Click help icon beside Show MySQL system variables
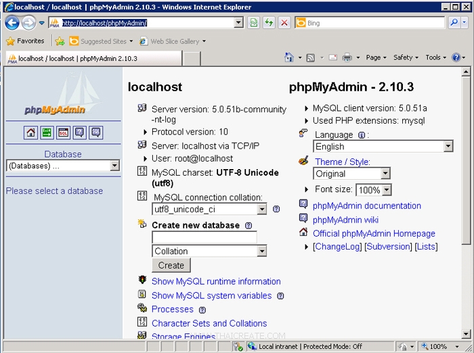 coord(280,296)
